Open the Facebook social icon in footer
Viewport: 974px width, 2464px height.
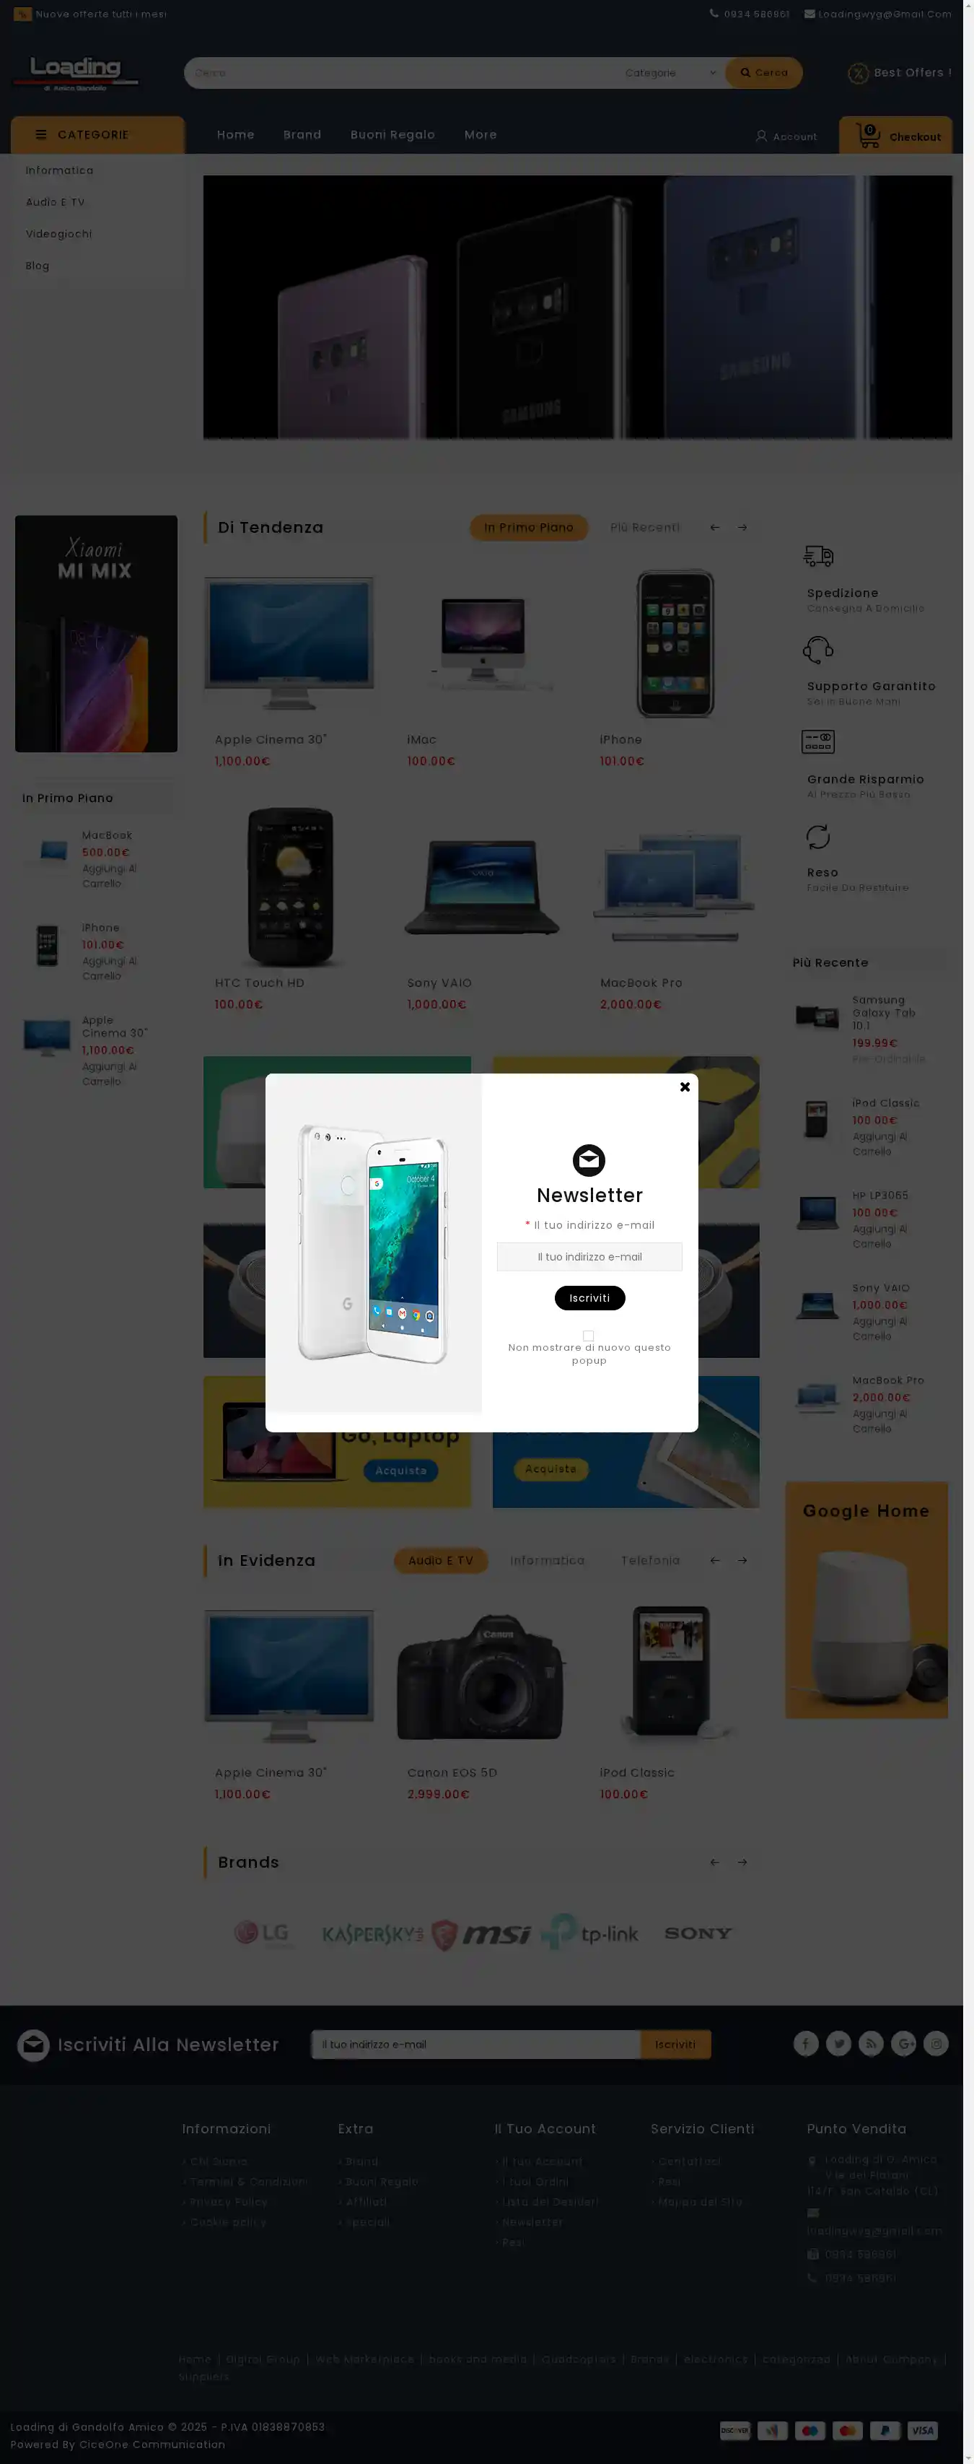806,2044
